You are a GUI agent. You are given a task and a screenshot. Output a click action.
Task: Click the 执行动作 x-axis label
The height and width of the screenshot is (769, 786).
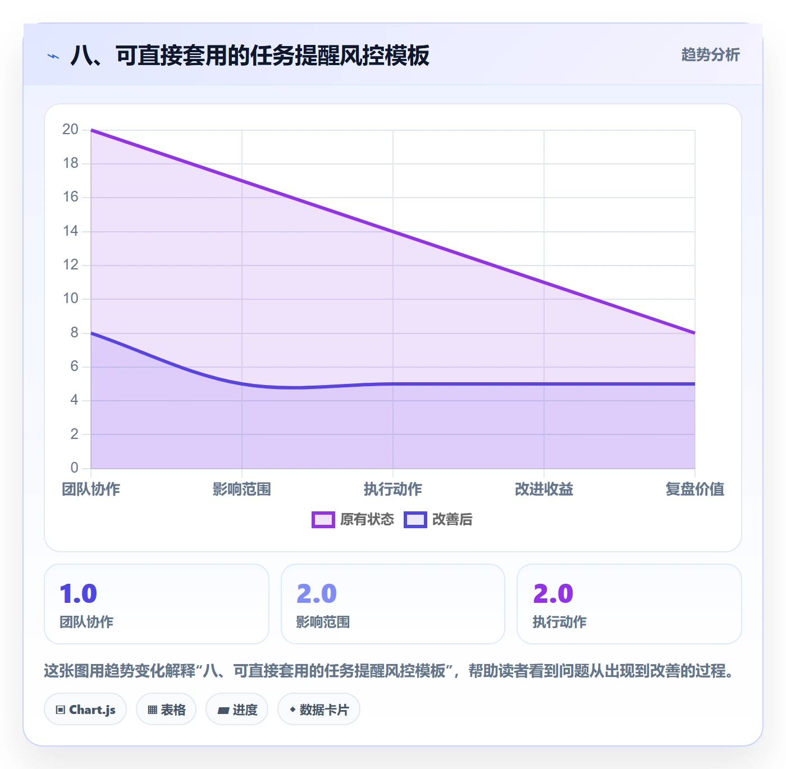(x=393, y=489)
